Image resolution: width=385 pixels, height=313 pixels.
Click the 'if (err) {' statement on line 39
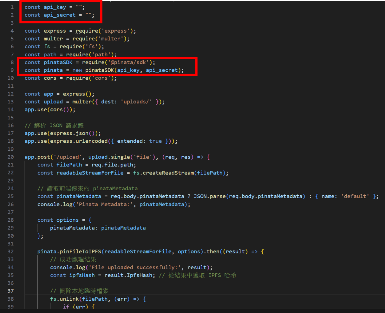point(79,307)
